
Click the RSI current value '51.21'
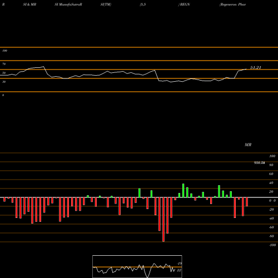click(256, 68)
